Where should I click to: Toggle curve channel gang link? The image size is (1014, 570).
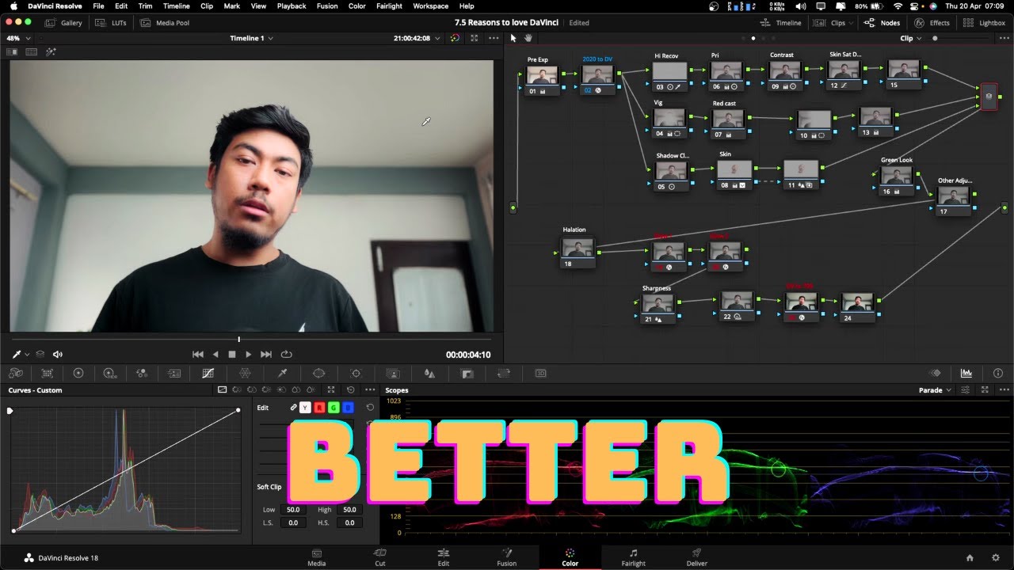coord(293,408)
